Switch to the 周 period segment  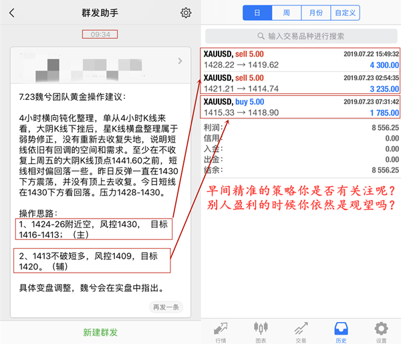(287, 13)
